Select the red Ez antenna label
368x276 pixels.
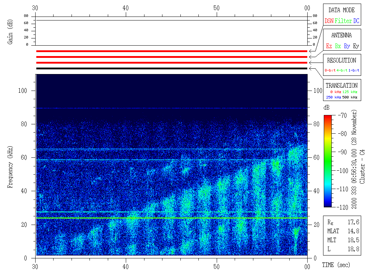(328, 46)
